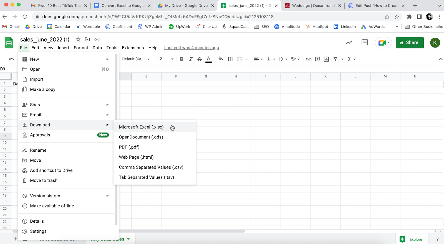Apply italic text formatting

click(x=191, y=59)
